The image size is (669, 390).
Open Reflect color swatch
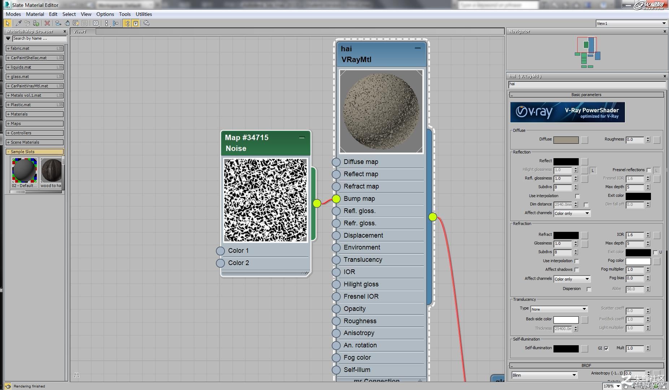566,161
